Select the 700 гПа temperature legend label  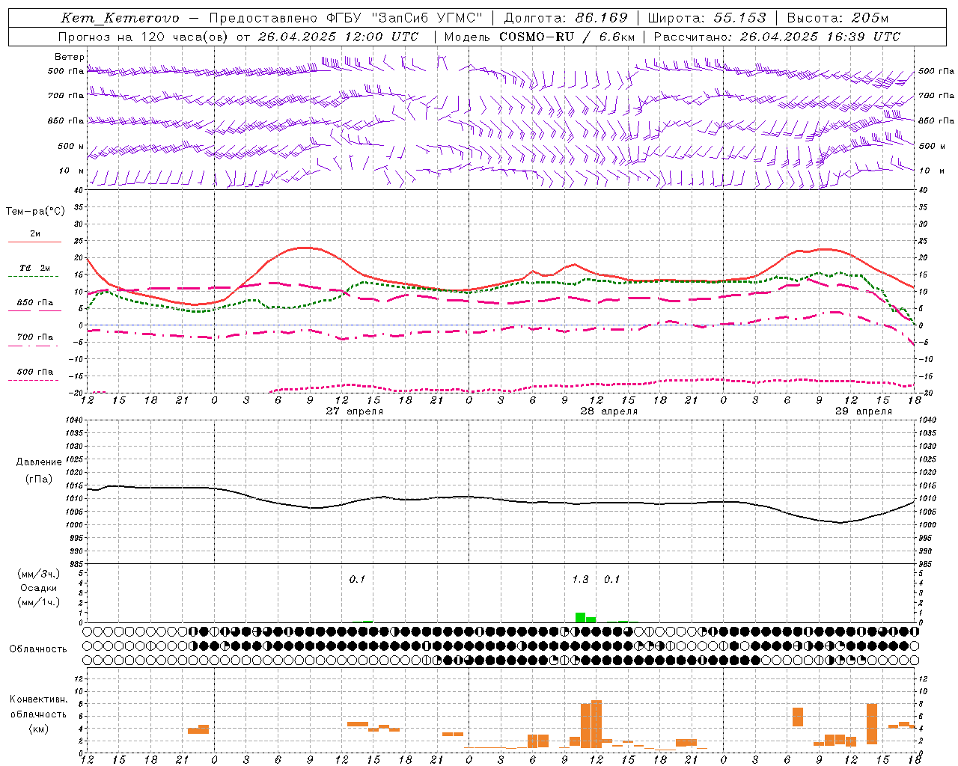(35, 337)
